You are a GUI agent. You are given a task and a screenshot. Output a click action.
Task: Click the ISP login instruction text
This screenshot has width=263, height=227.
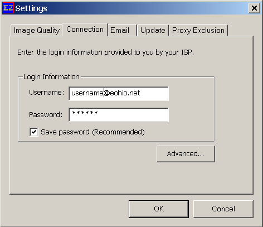(105, 52)
